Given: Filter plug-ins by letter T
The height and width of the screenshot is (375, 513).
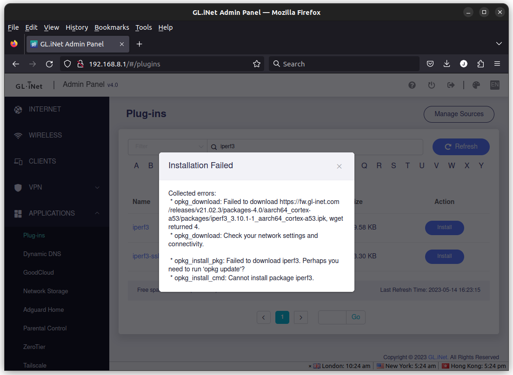Looking at the screenshot, I should (x=407, y=166).
